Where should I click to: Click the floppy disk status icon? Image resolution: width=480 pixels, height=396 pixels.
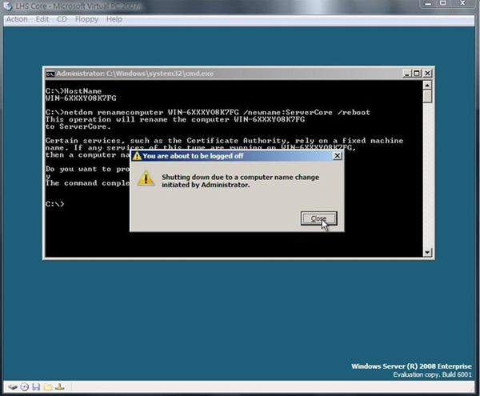click(x=36, y=387)
